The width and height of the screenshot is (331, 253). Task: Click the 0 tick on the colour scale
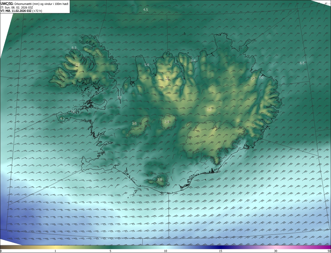point(1,251)
